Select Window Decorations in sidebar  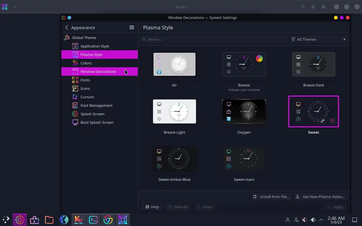coord(100,71)
